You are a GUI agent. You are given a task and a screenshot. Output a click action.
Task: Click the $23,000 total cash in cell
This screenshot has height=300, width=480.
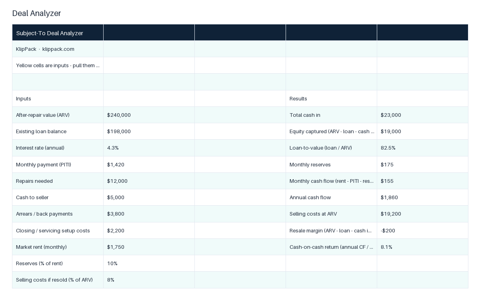point(422,115)
